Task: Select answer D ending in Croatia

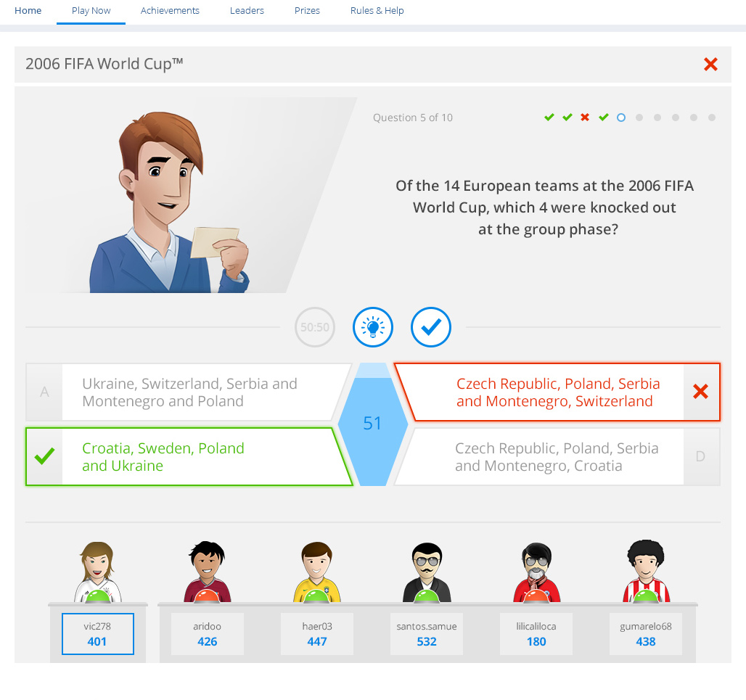Action: click(x=557, y=457)
